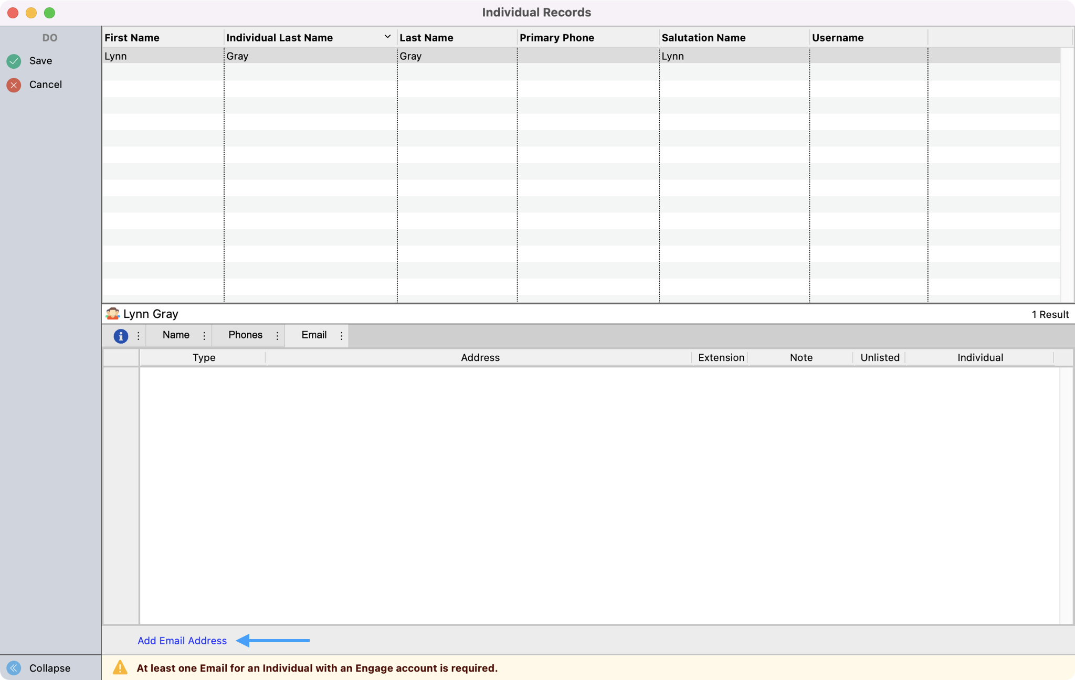This screenshot has height=680, width=1075.
Task: Click the yellow warning triangle icon
Action: tap(120, 667)
